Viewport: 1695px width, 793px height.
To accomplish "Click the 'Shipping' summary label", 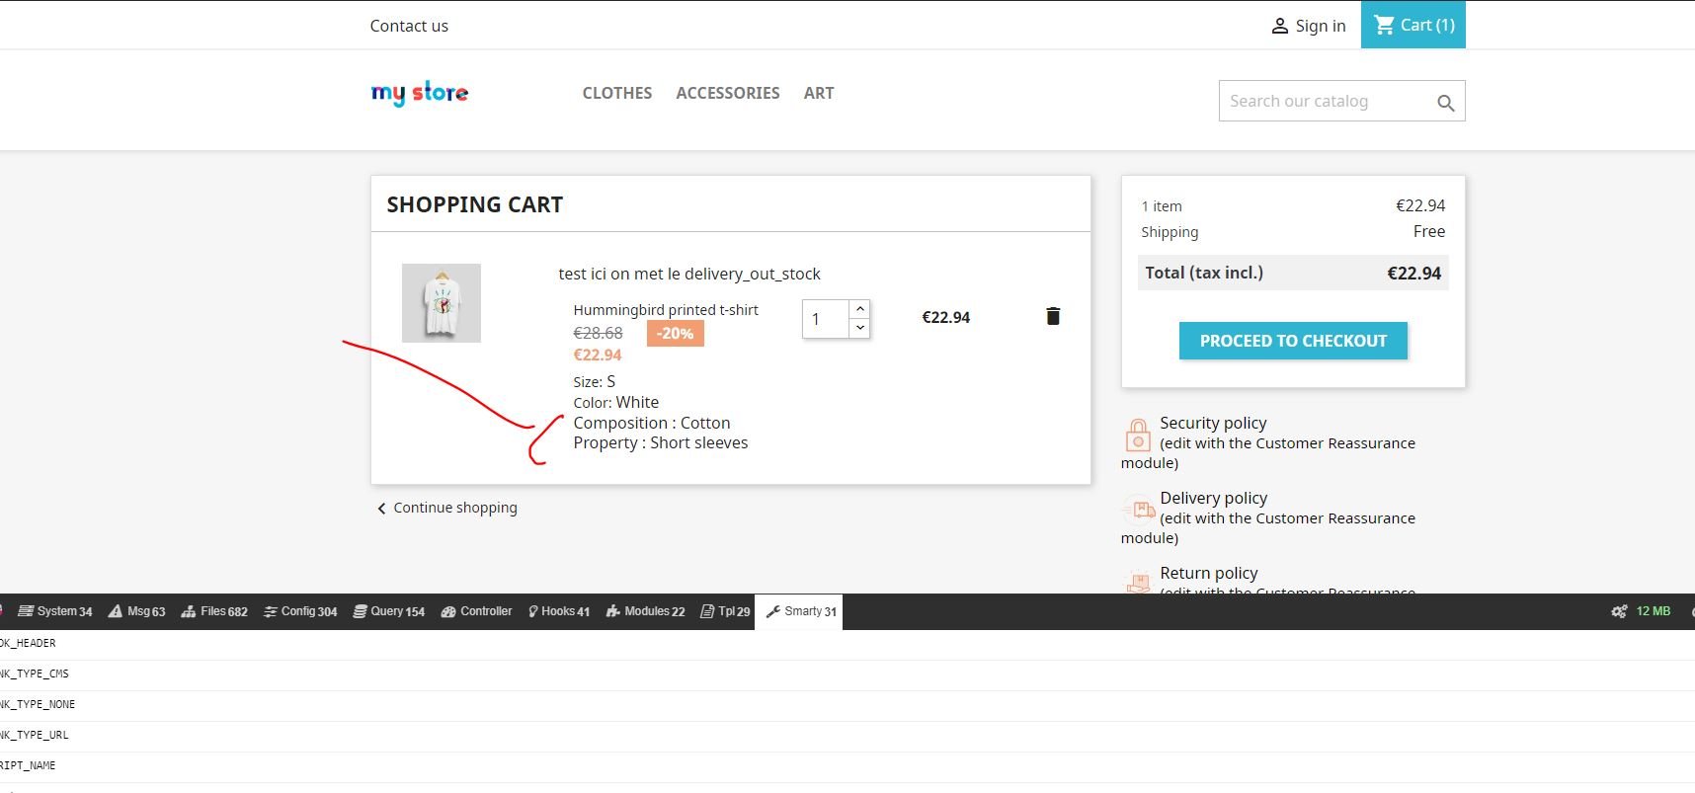I will (x=1170, y=232).
